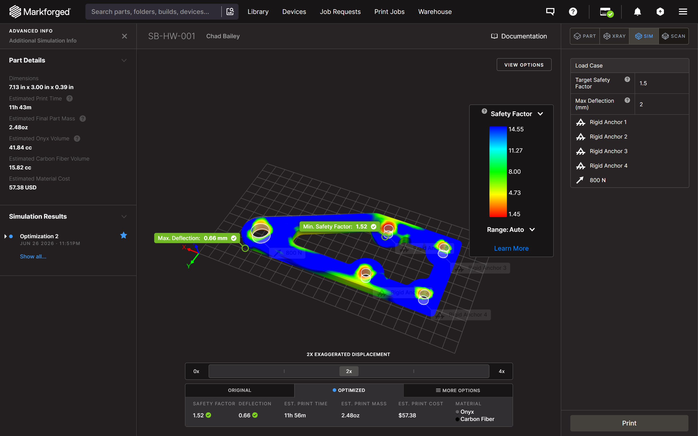Screen dimensions: 698x436
Task: Click the Learn More link
Action: pos(511,248)
